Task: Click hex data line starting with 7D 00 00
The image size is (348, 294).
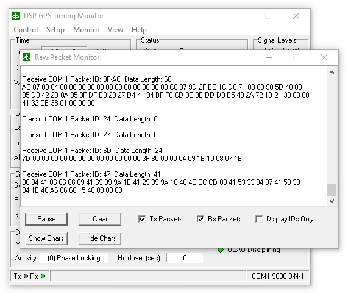Action: (x=132, y=159)
